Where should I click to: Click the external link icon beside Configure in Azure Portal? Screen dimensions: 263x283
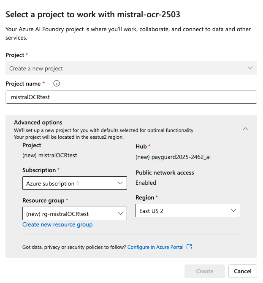(x=189, y=247)
